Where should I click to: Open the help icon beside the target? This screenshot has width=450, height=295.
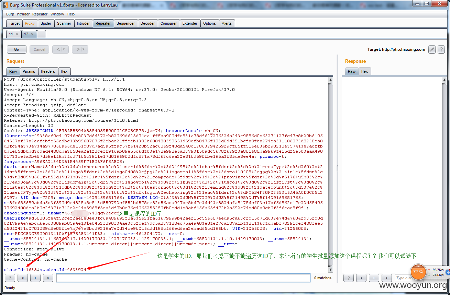[441, 49]
